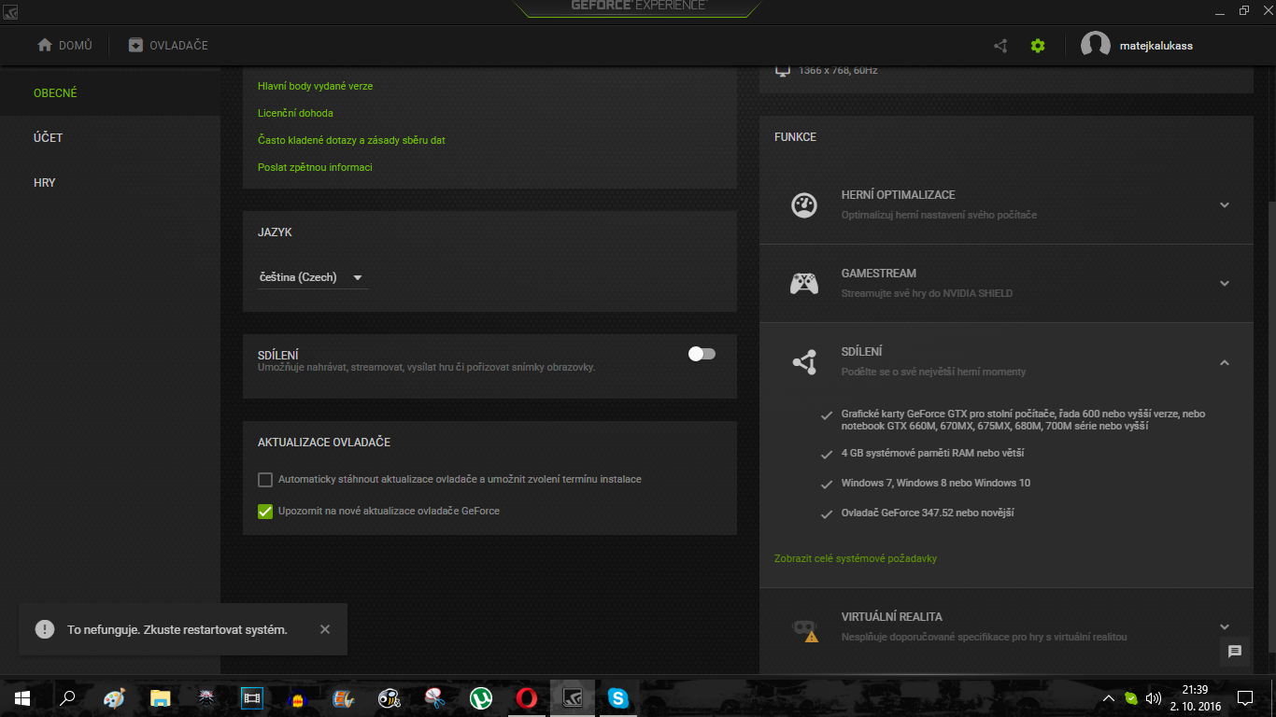Screen dimensions: 1276x717
Task: Open the čeština (Czech) language dropdown
Action: (313, 277)
